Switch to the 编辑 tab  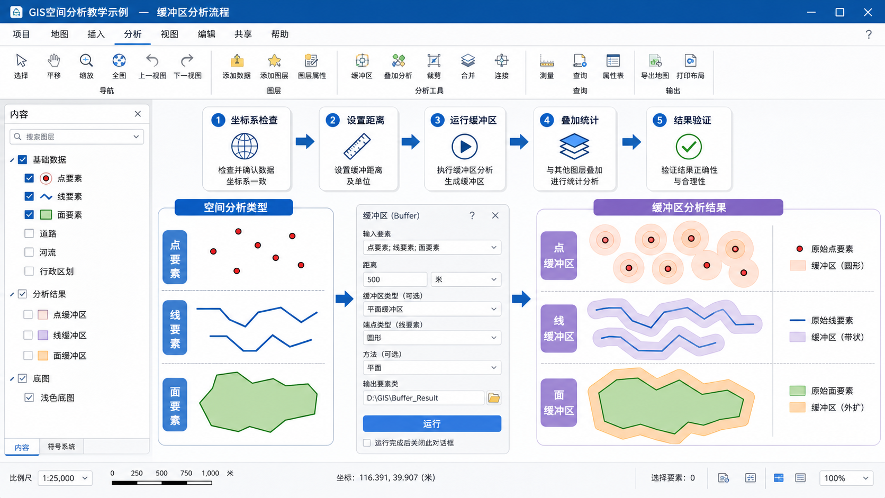[x=206, y=34]
